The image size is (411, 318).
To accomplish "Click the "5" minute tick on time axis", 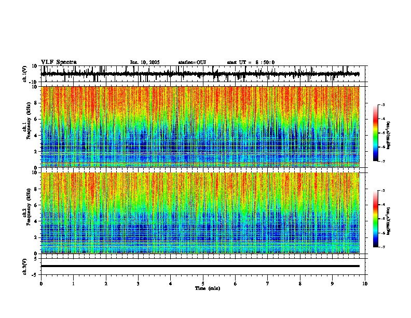I will click(203, 284).
